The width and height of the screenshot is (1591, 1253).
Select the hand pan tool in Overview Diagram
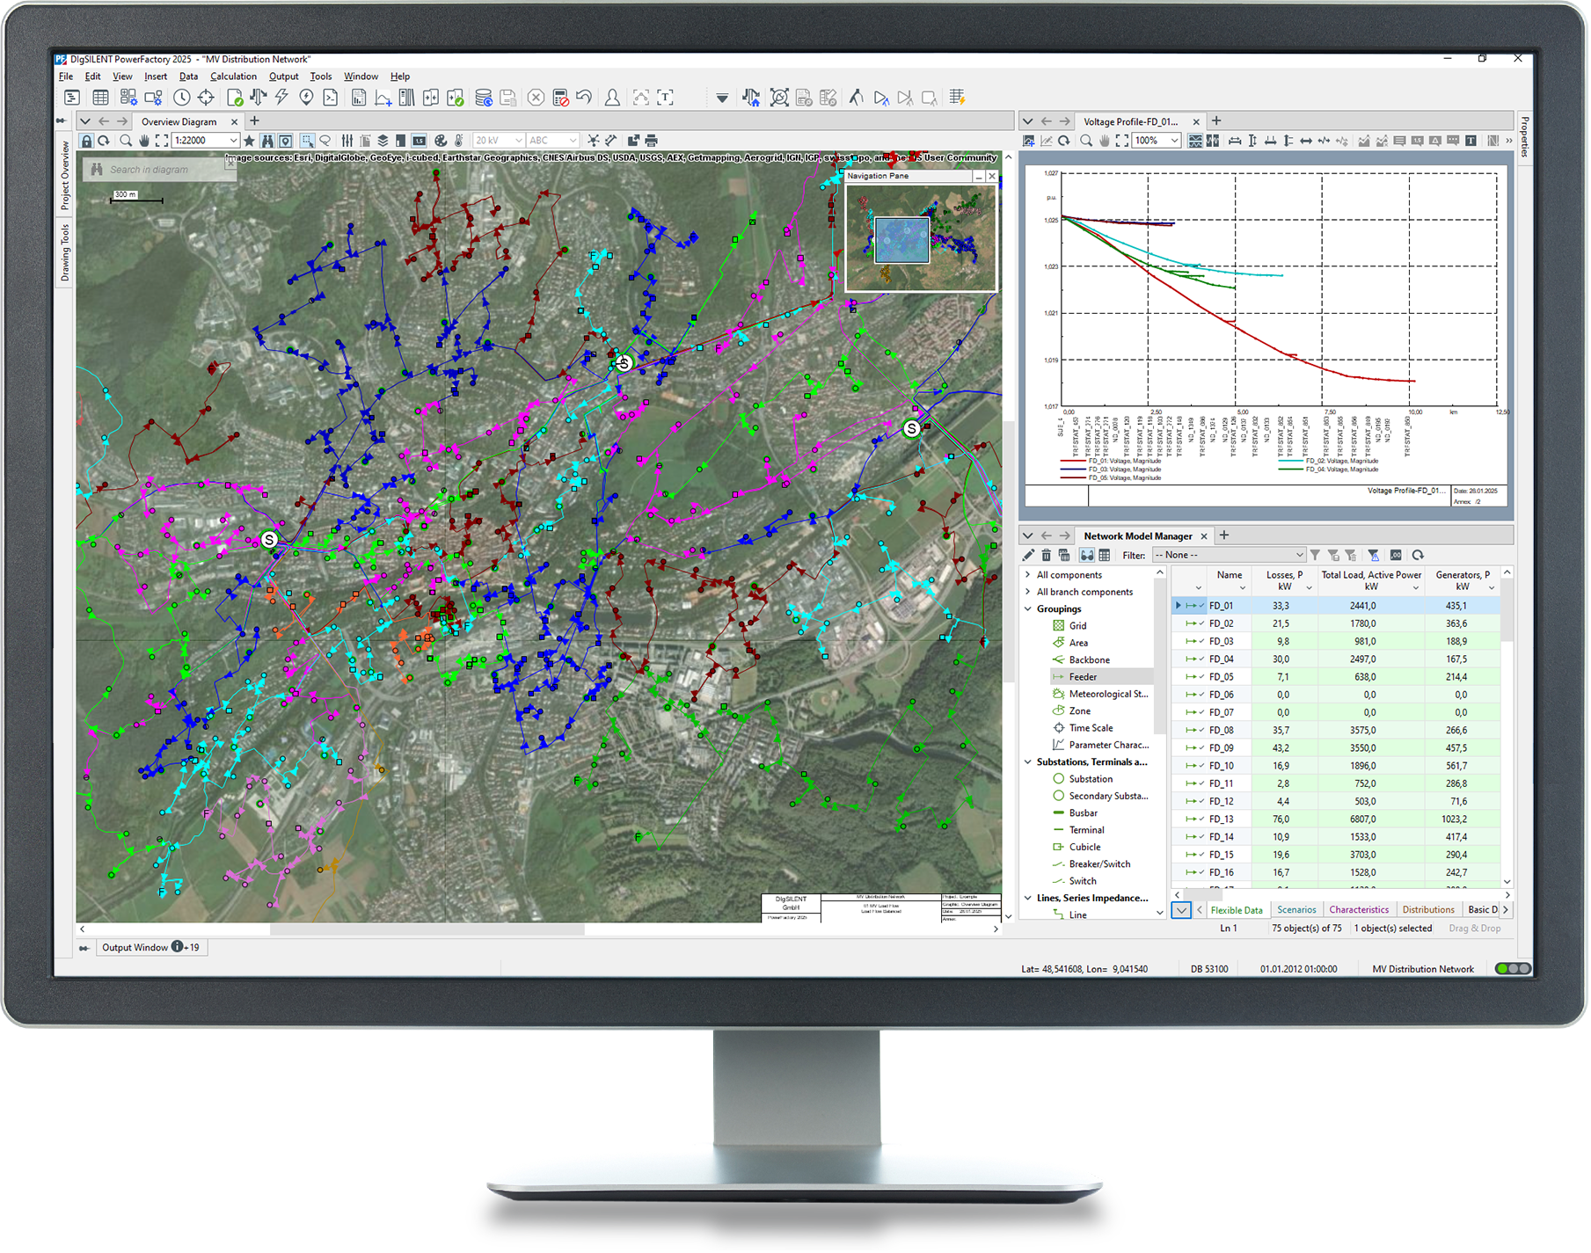(144, 141)
